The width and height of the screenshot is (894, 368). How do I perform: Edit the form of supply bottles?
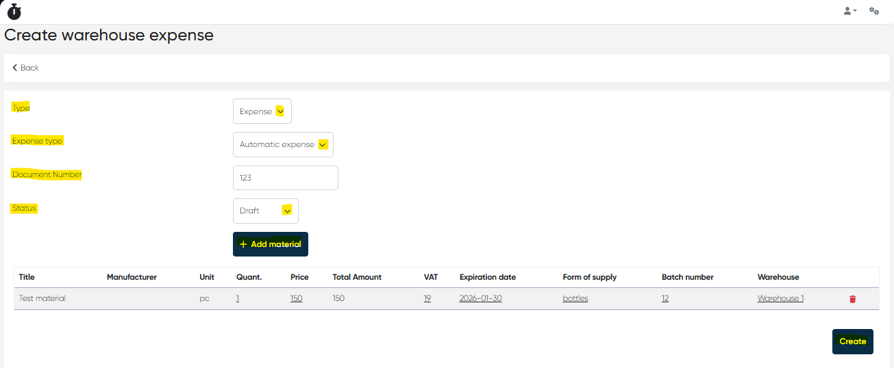tap(575, 298)
